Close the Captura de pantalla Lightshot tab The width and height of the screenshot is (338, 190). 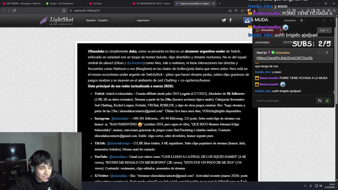(x=213, y=3)
